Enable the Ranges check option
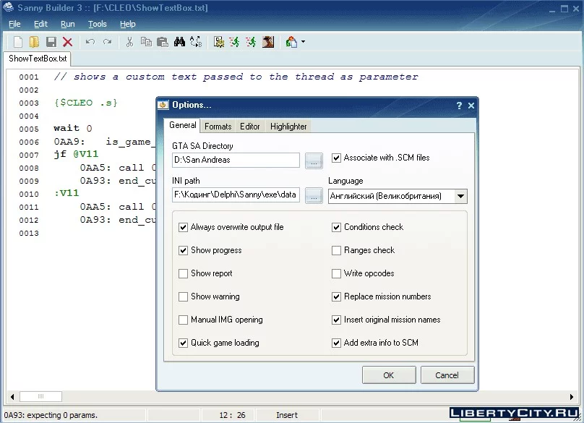 [336, 250]
